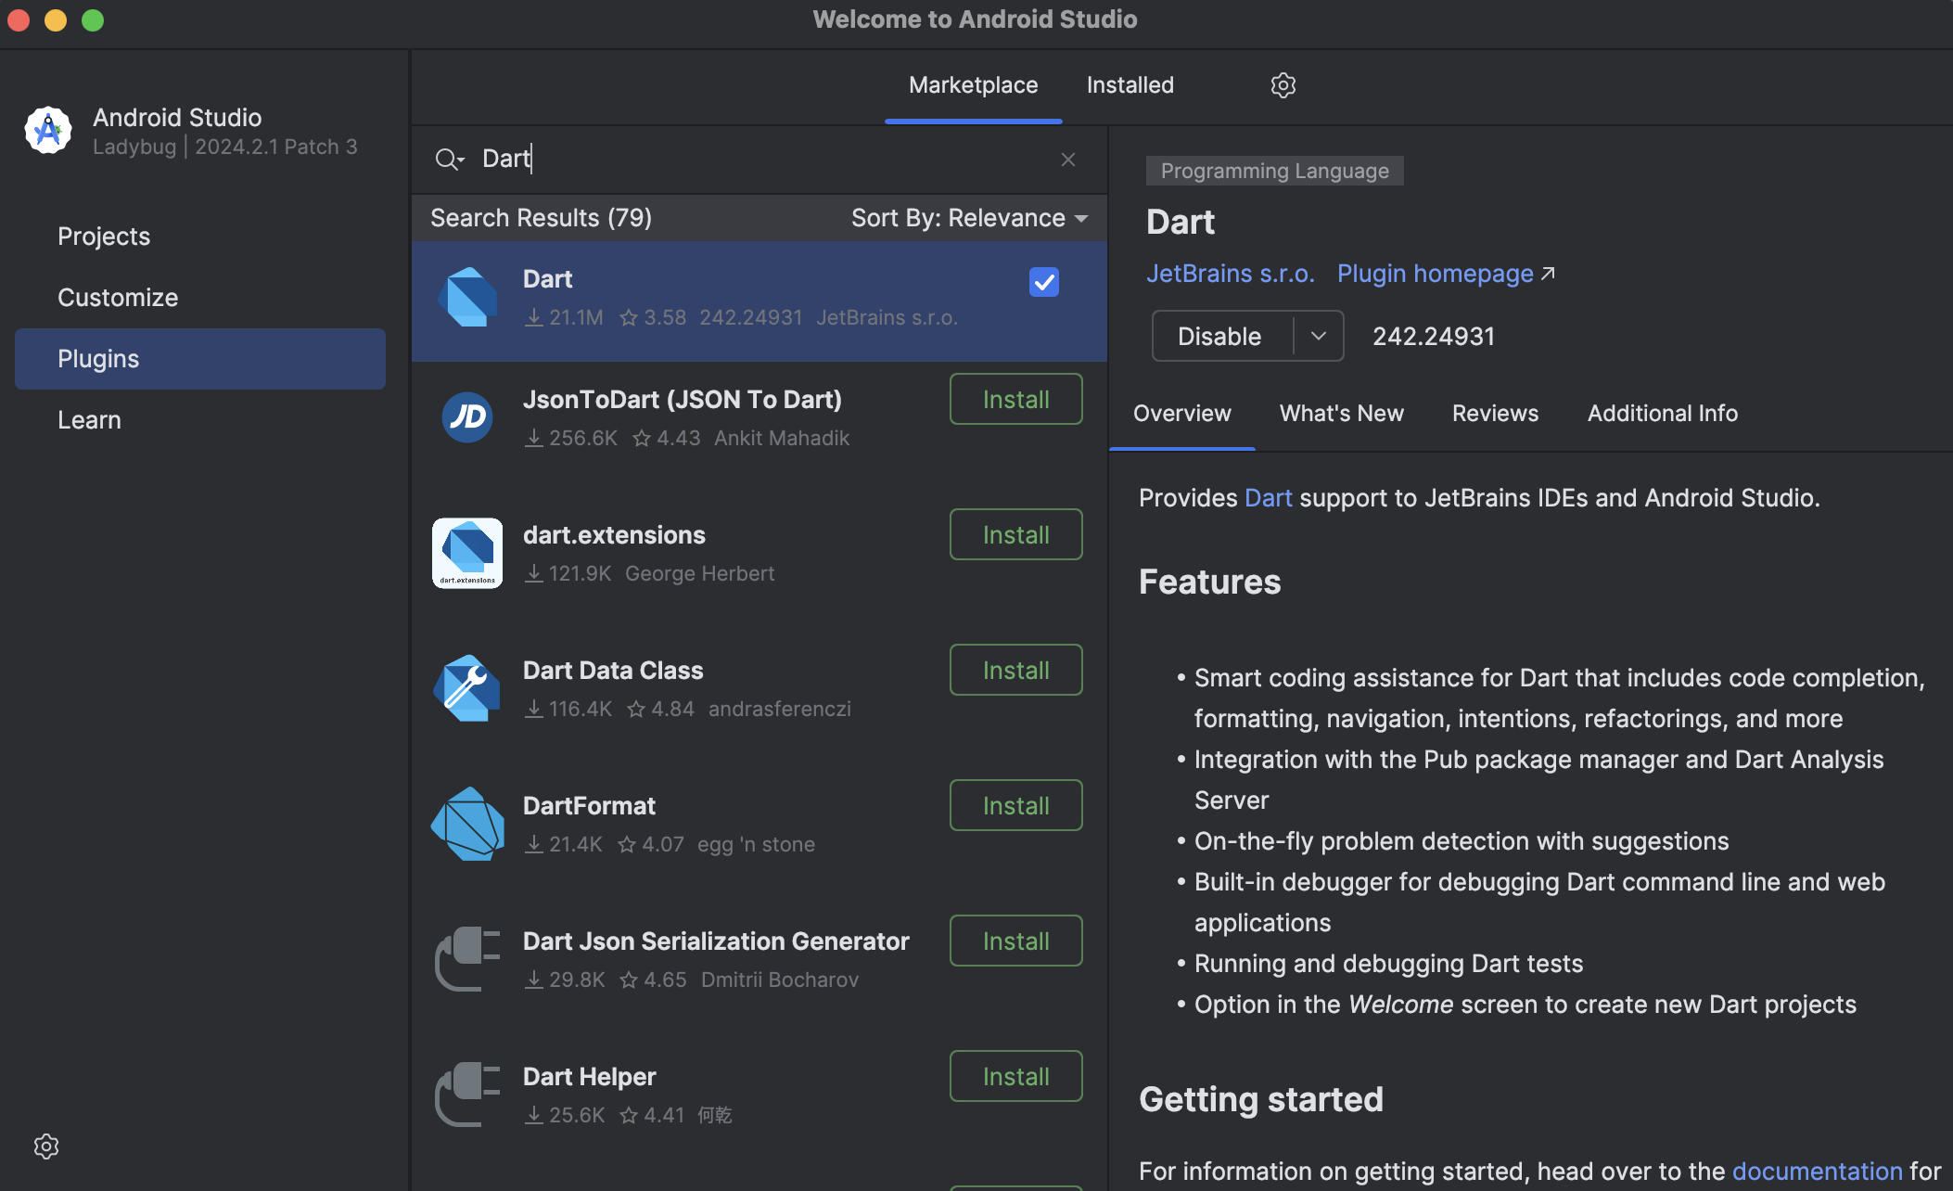The height and width of the screenshot is (1191, 1953).
Task: Click the search magnifier options icon
Action: click(x=449, y=160)
